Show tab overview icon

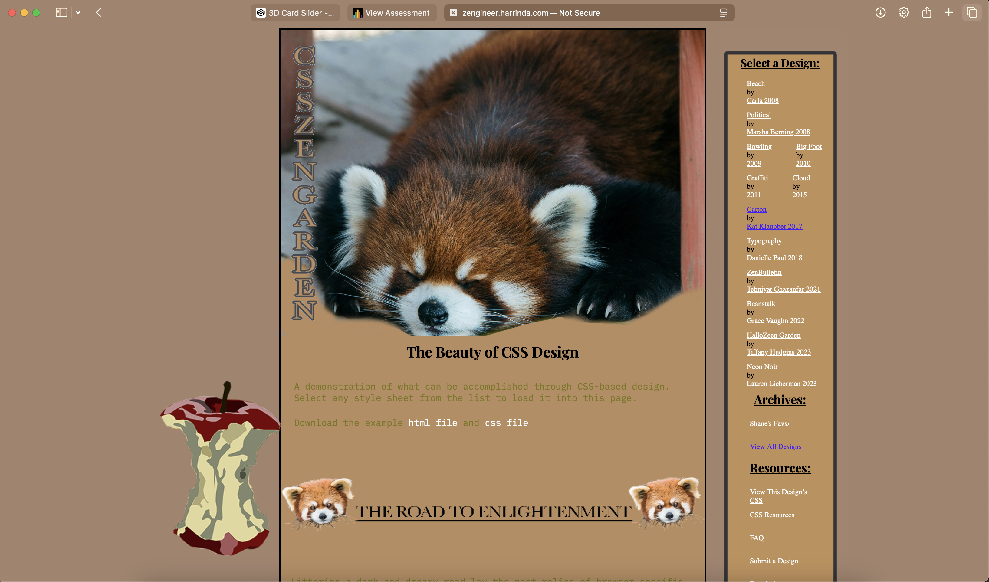tap(972, 12)
